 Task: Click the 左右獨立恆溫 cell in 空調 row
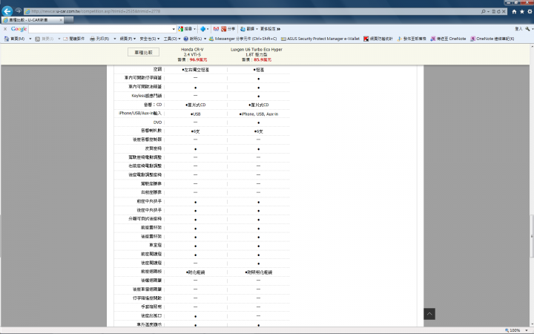tap(196, 70)
